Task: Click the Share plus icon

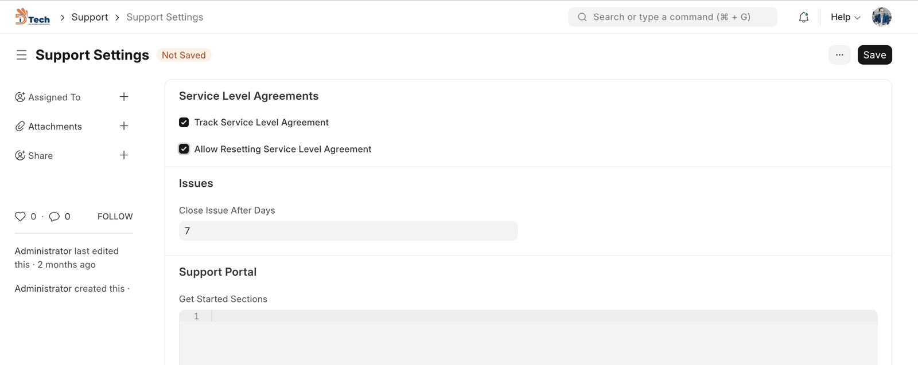Action: click(x=124, y=155)
